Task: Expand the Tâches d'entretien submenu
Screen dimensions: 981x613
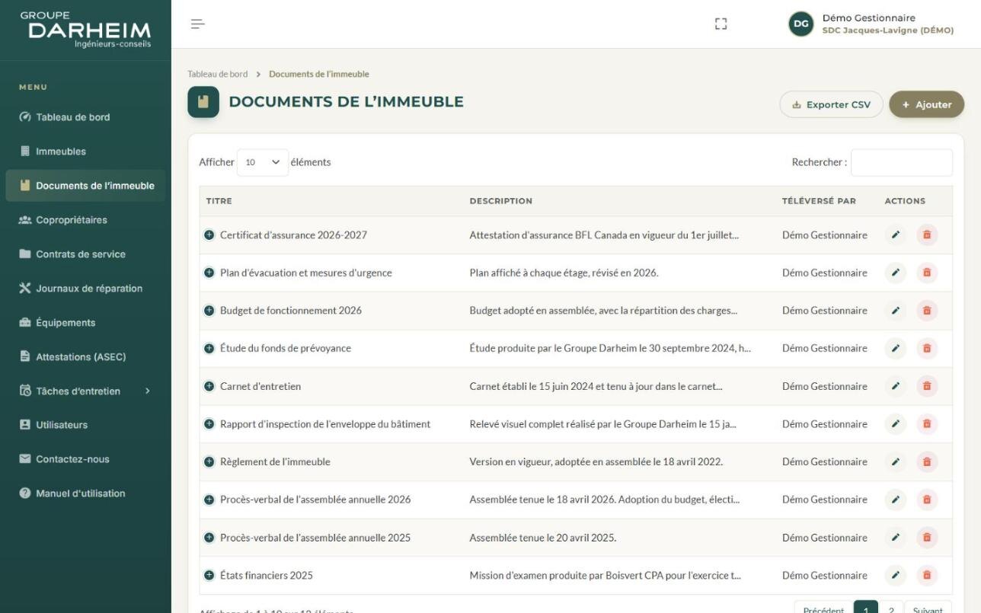Action: (85, 391)
